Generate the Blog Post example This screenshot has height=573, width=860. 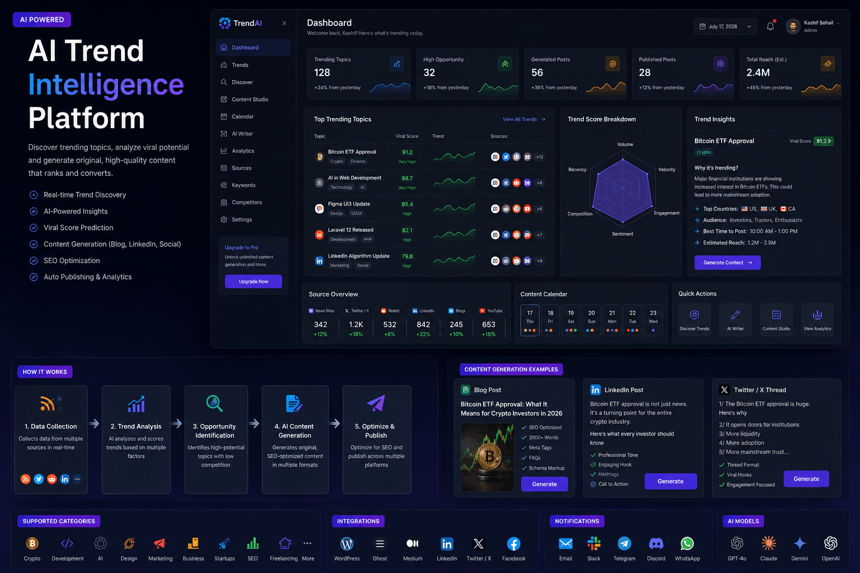[544, 484]
